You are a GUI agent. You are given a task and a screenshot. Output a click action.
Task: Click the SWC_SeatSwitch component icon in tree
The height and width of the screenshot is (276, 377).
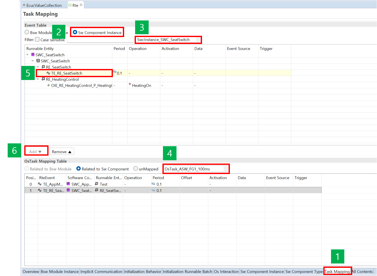33,55
